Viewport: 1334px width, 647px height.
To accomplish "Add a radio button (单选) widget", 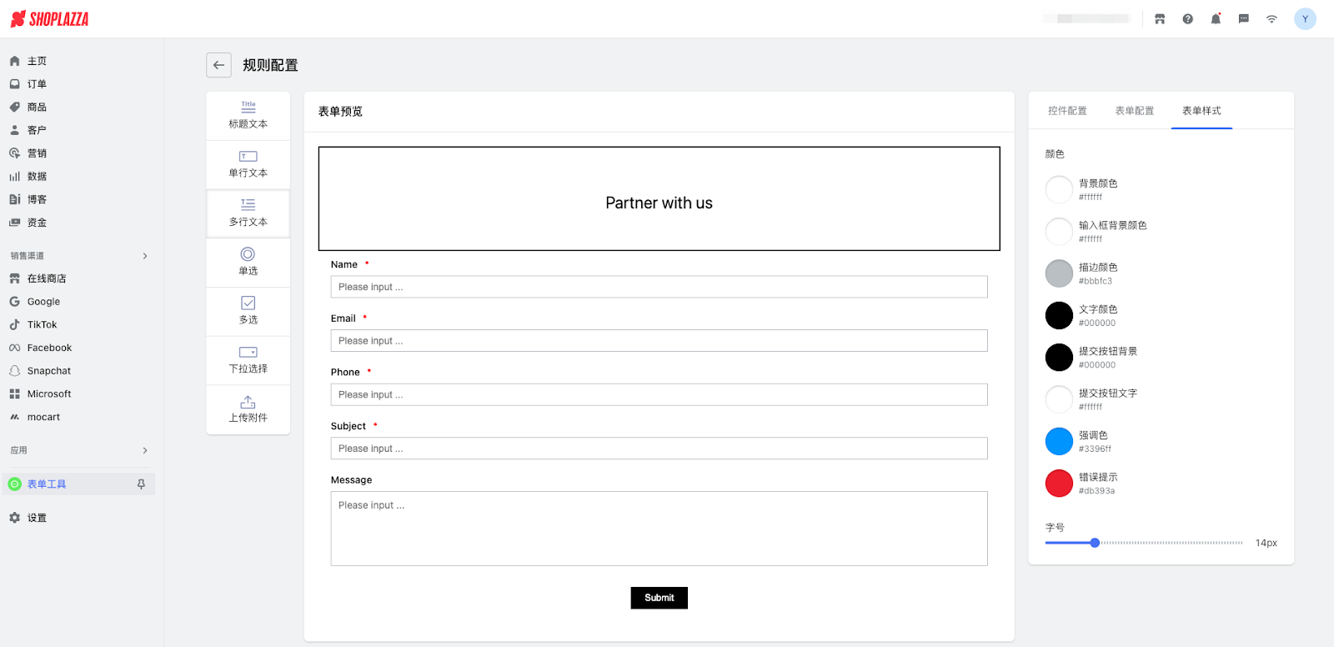I will [x=248, y=262].
